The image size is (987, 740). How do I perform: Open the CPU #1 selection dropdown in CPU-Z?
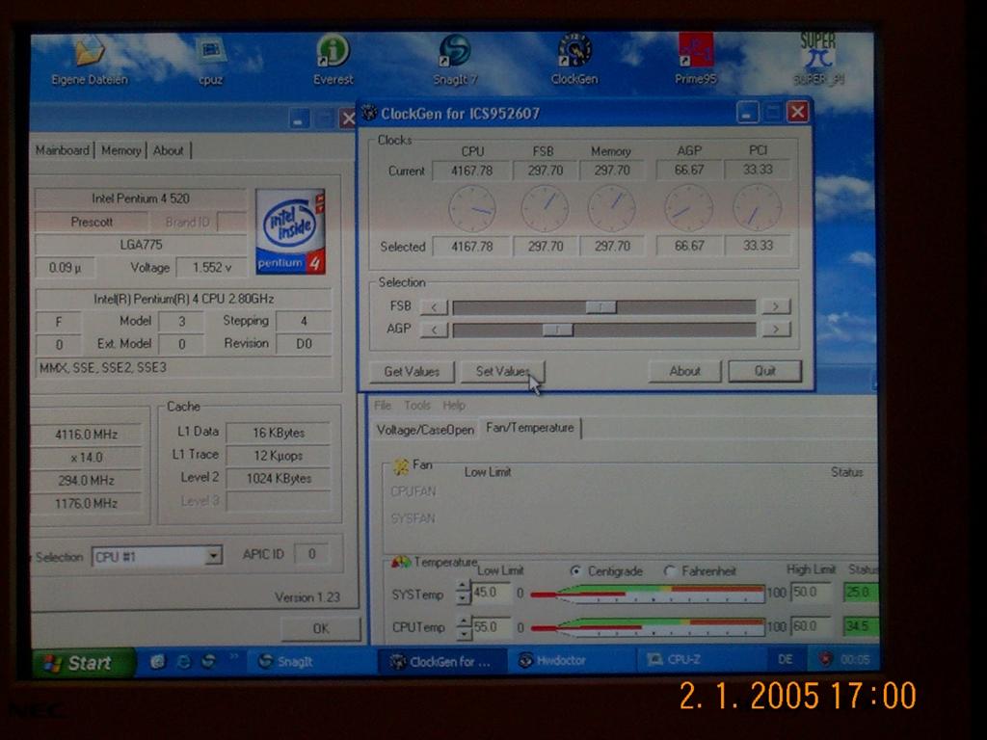[214, 556]
